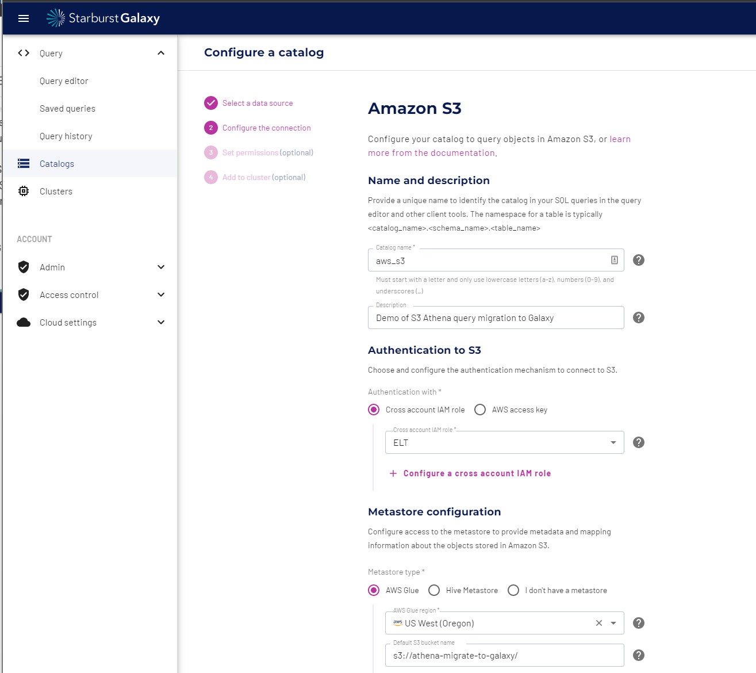Screen dimensions: 756x673
Task: Click the AWS logo in region field
Action: click(x=397, y=623)
